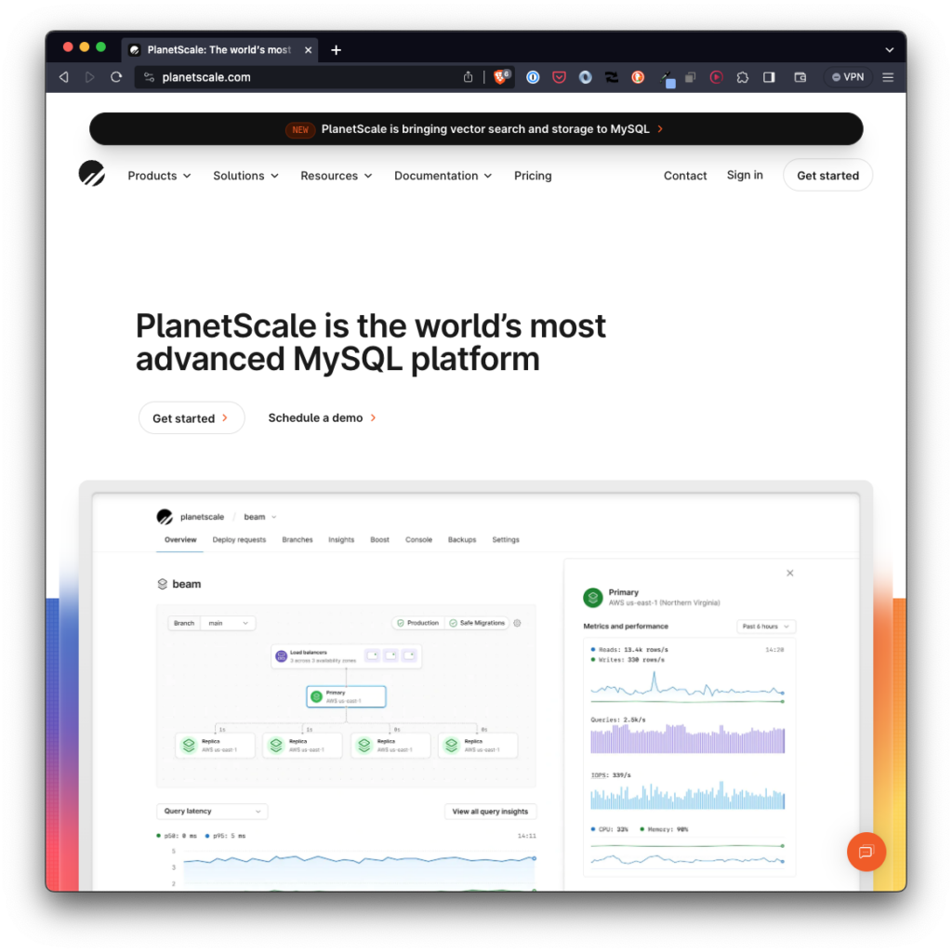Expand the Products menu

point(159,176)
